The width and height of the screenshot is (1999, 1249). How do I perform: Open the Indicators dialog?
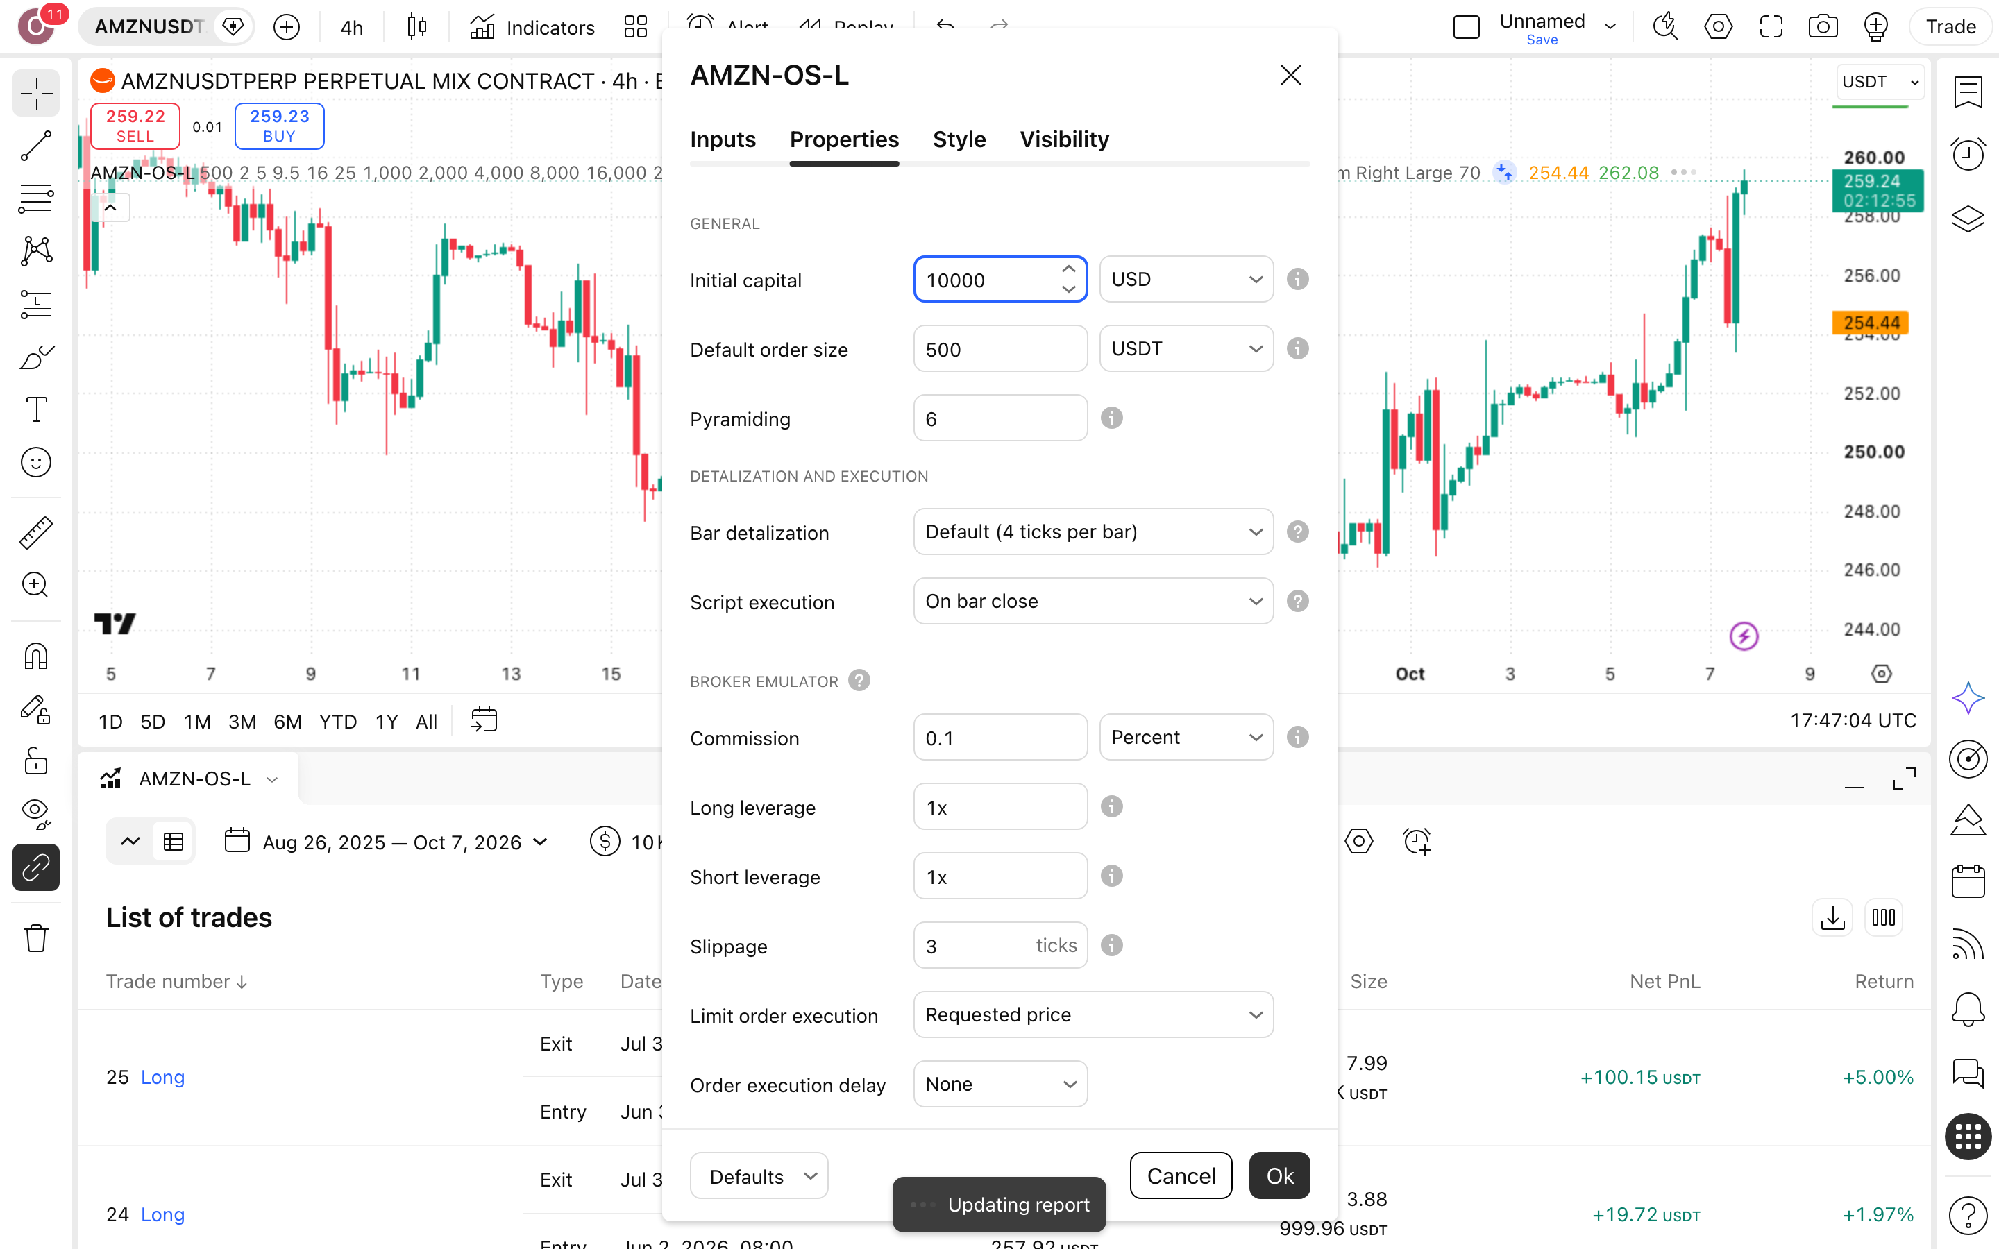(x=532, y=27)
